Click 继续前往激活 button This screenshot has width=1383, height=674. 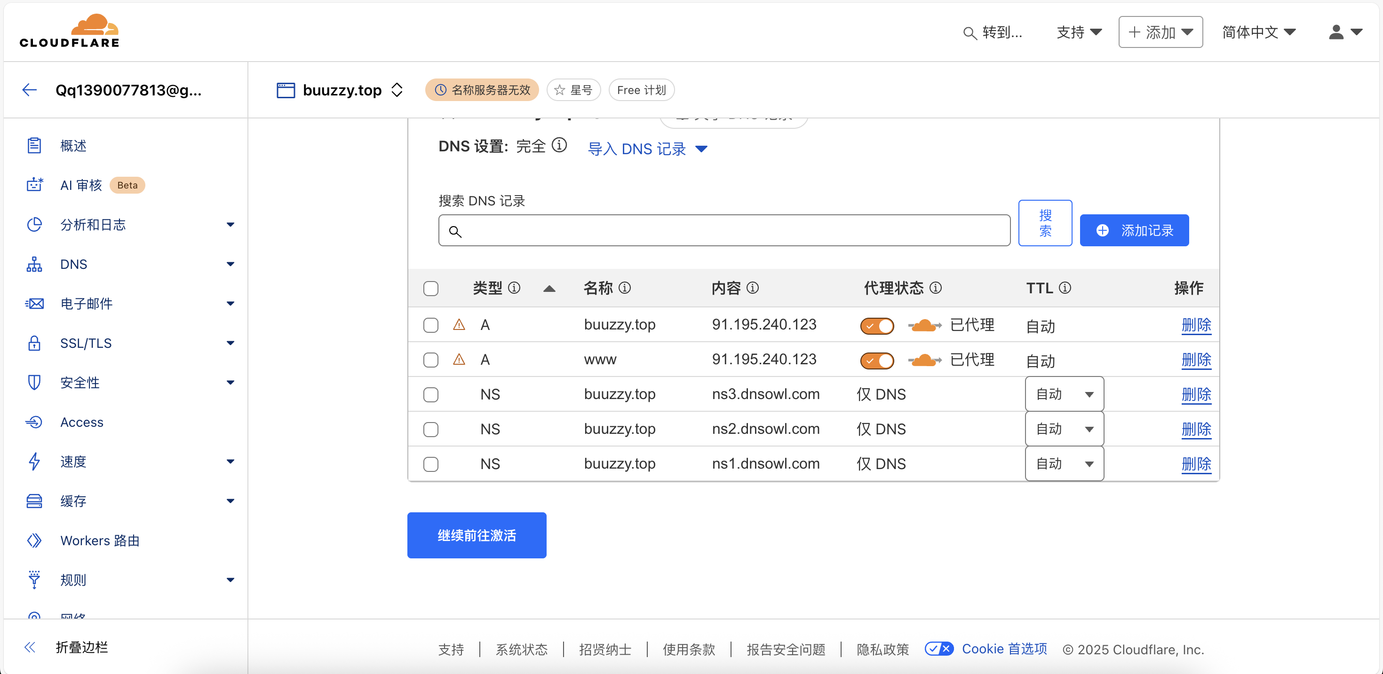(x=477, y=535)
